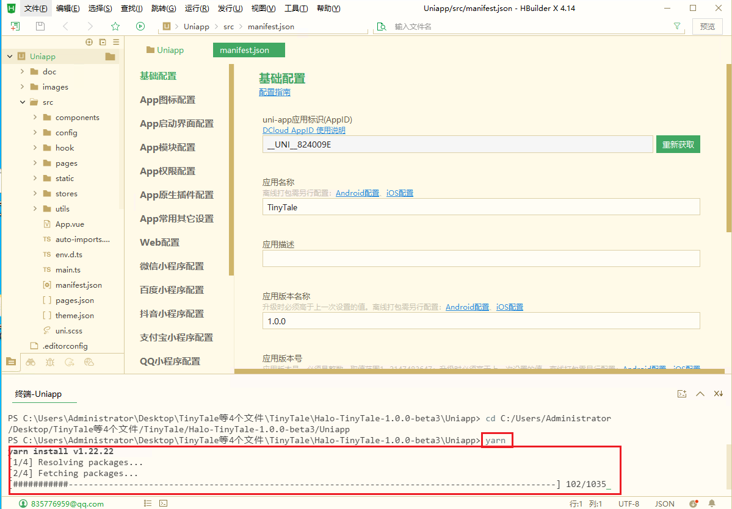732x509 pixels.
Task: Click the bug debug icon in sidebar
Action: (50, 362)
